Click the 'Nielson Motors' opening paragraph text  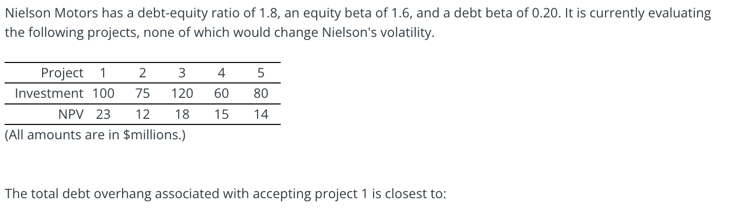(358, 23)
